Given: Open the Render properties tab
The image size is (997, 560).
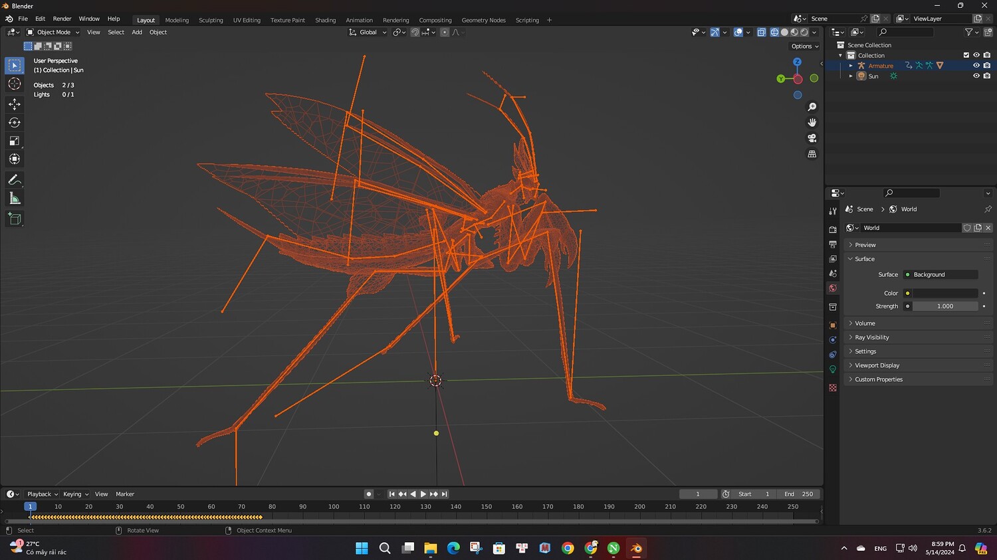Looking at the screenshot, I should click(833, 229).
